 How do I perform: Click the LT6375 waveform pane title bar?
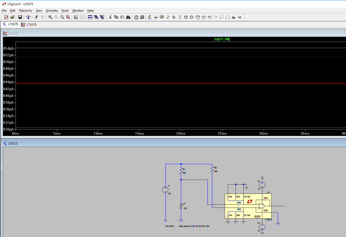pos(173,33)
